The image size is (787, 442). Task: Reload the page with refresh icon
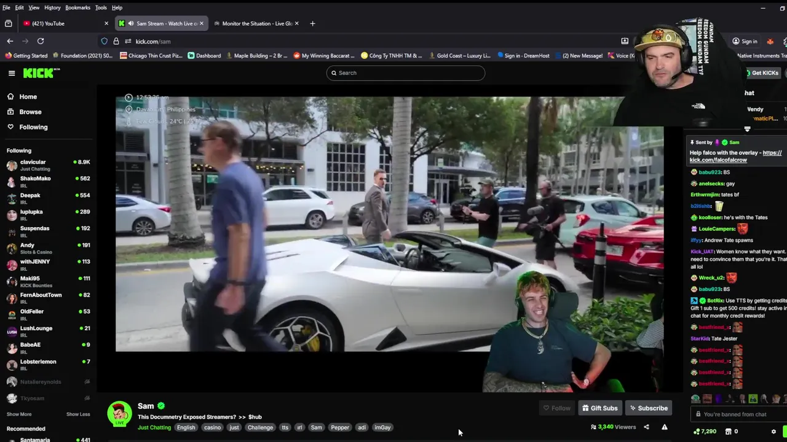point(41,41)
